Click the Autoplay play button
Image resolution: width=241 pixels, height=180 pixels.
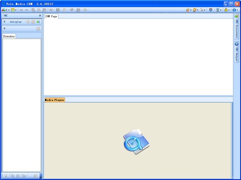tap(28, 22)
